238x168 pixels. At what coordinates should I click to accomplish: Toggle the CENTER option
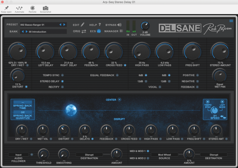(119, 100)
